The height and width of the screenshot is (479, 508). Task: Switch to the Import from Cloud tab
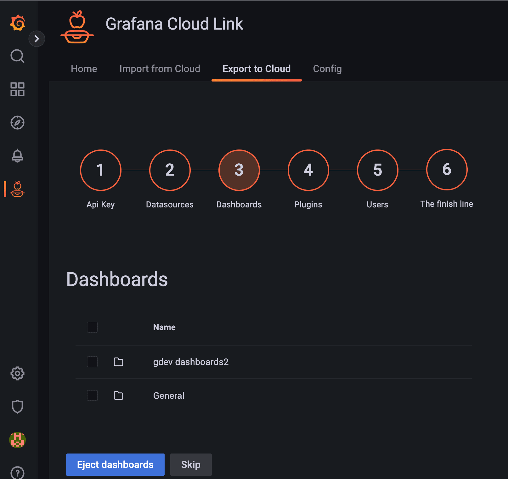pos(160,69)
